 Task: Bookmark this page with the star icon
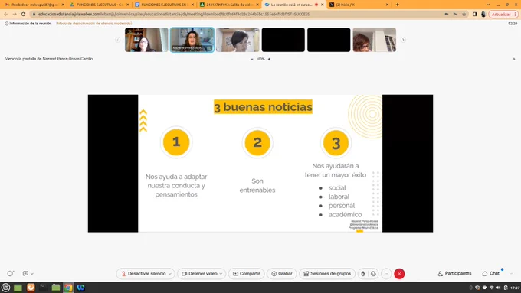[x=464, y=15]
